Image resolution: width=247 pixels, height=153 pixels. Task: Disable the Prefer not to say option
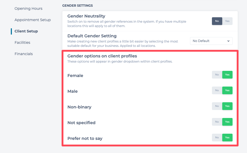pos(217,138)
